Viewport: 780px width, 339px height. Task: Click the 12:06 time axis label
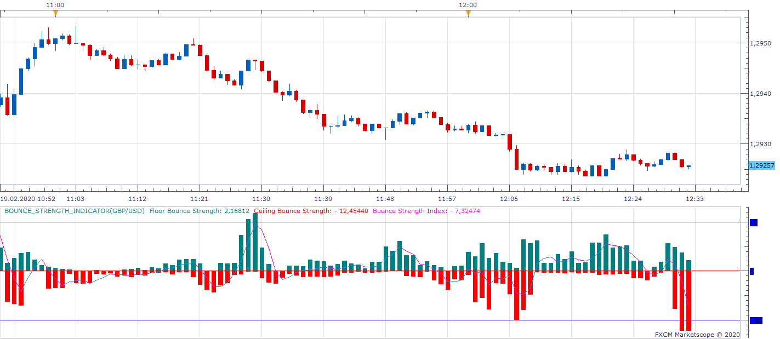[509, 199]
